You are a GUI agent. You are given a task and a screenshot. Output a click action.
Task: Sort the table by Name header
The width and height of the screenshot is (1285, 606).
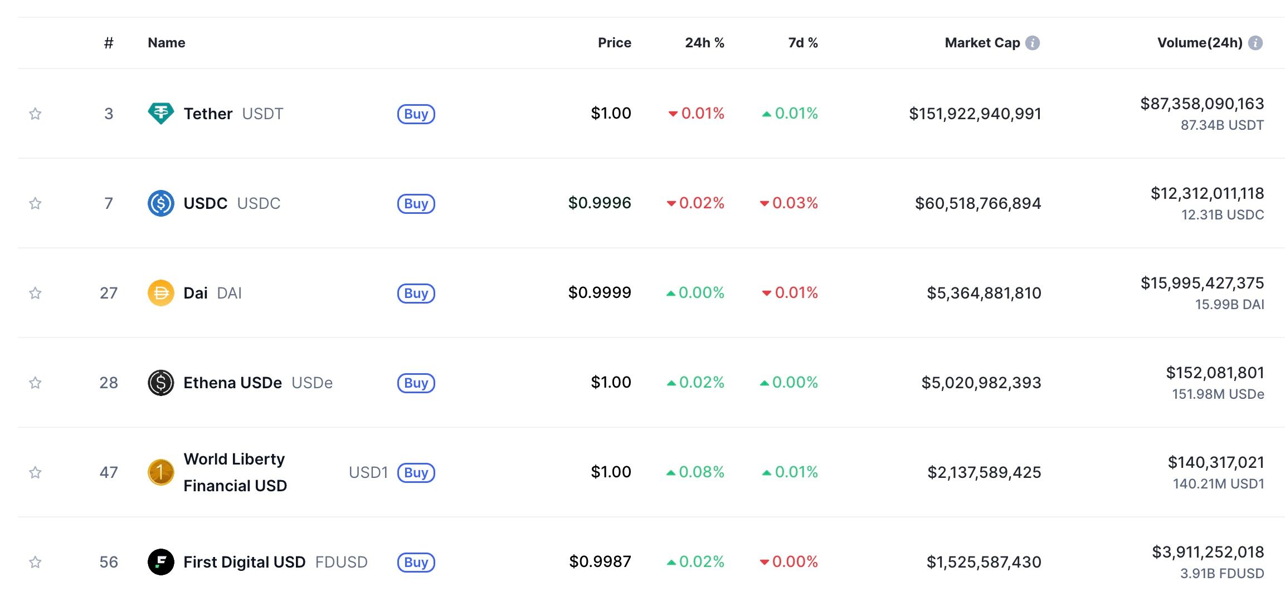(166, 43)
